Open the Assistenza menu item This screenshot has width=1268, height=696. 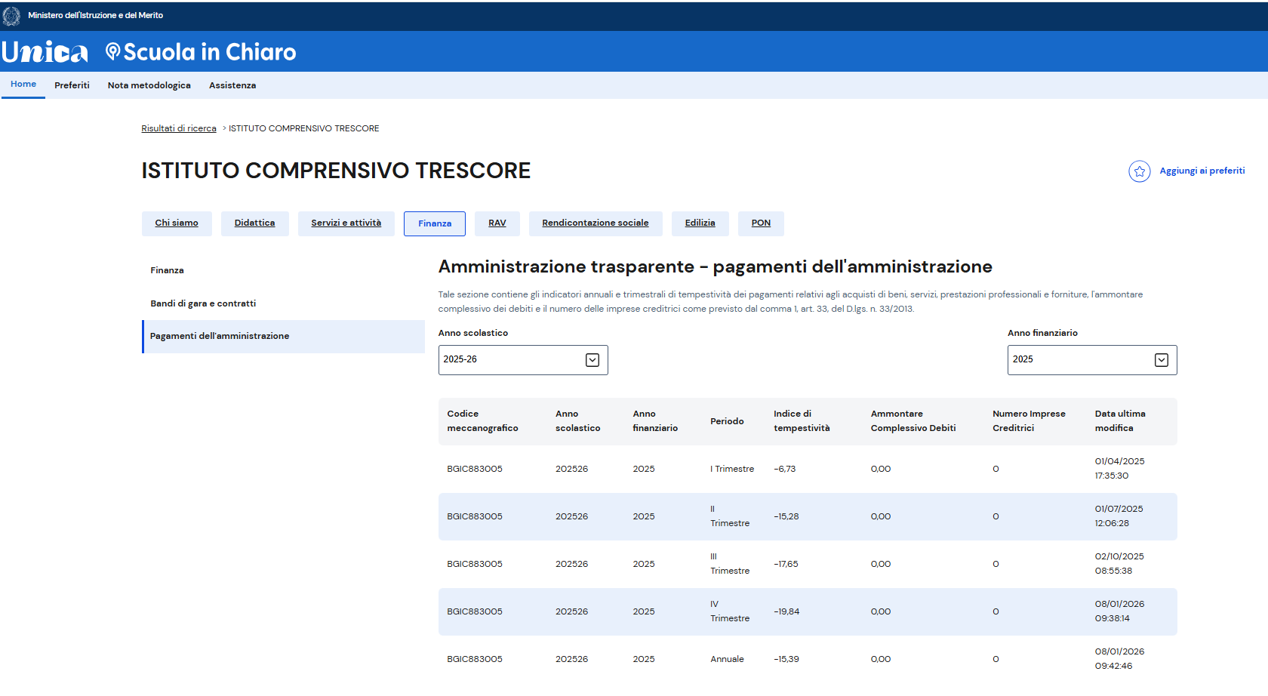pyautogui.click(x=232, y=85)
